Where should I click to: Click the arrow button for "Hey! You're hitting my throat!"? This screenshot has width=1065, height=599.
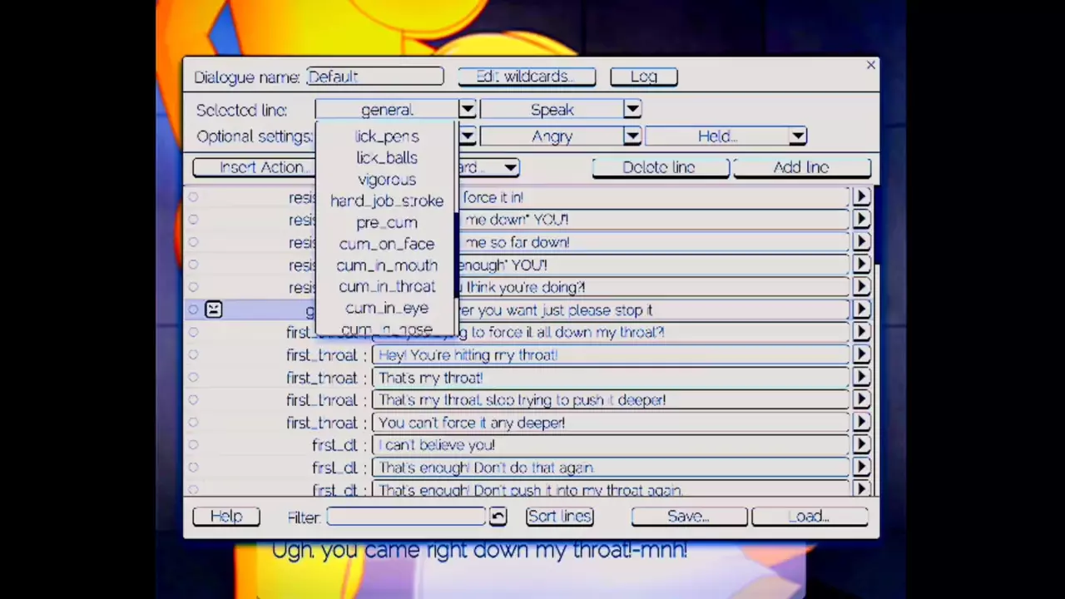coord(861,354)
